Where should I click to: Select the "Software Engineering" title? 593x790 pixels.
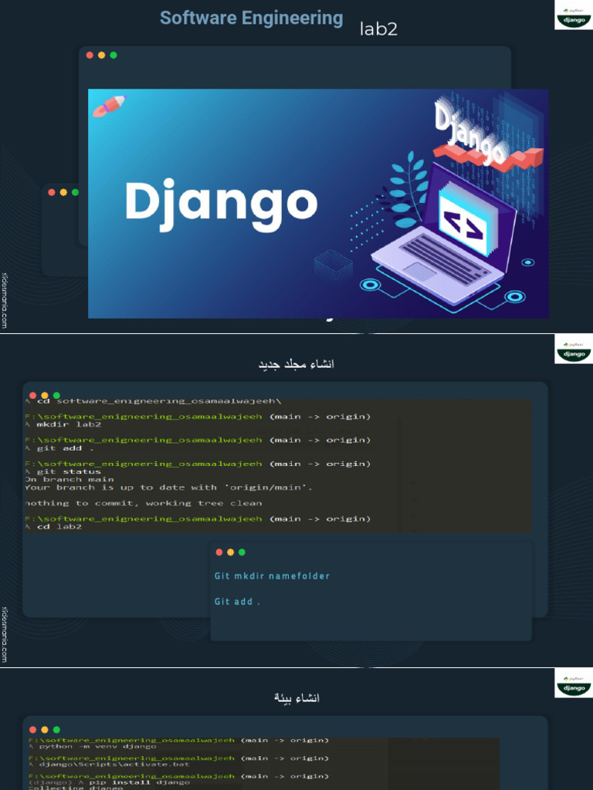pos(251,19)
